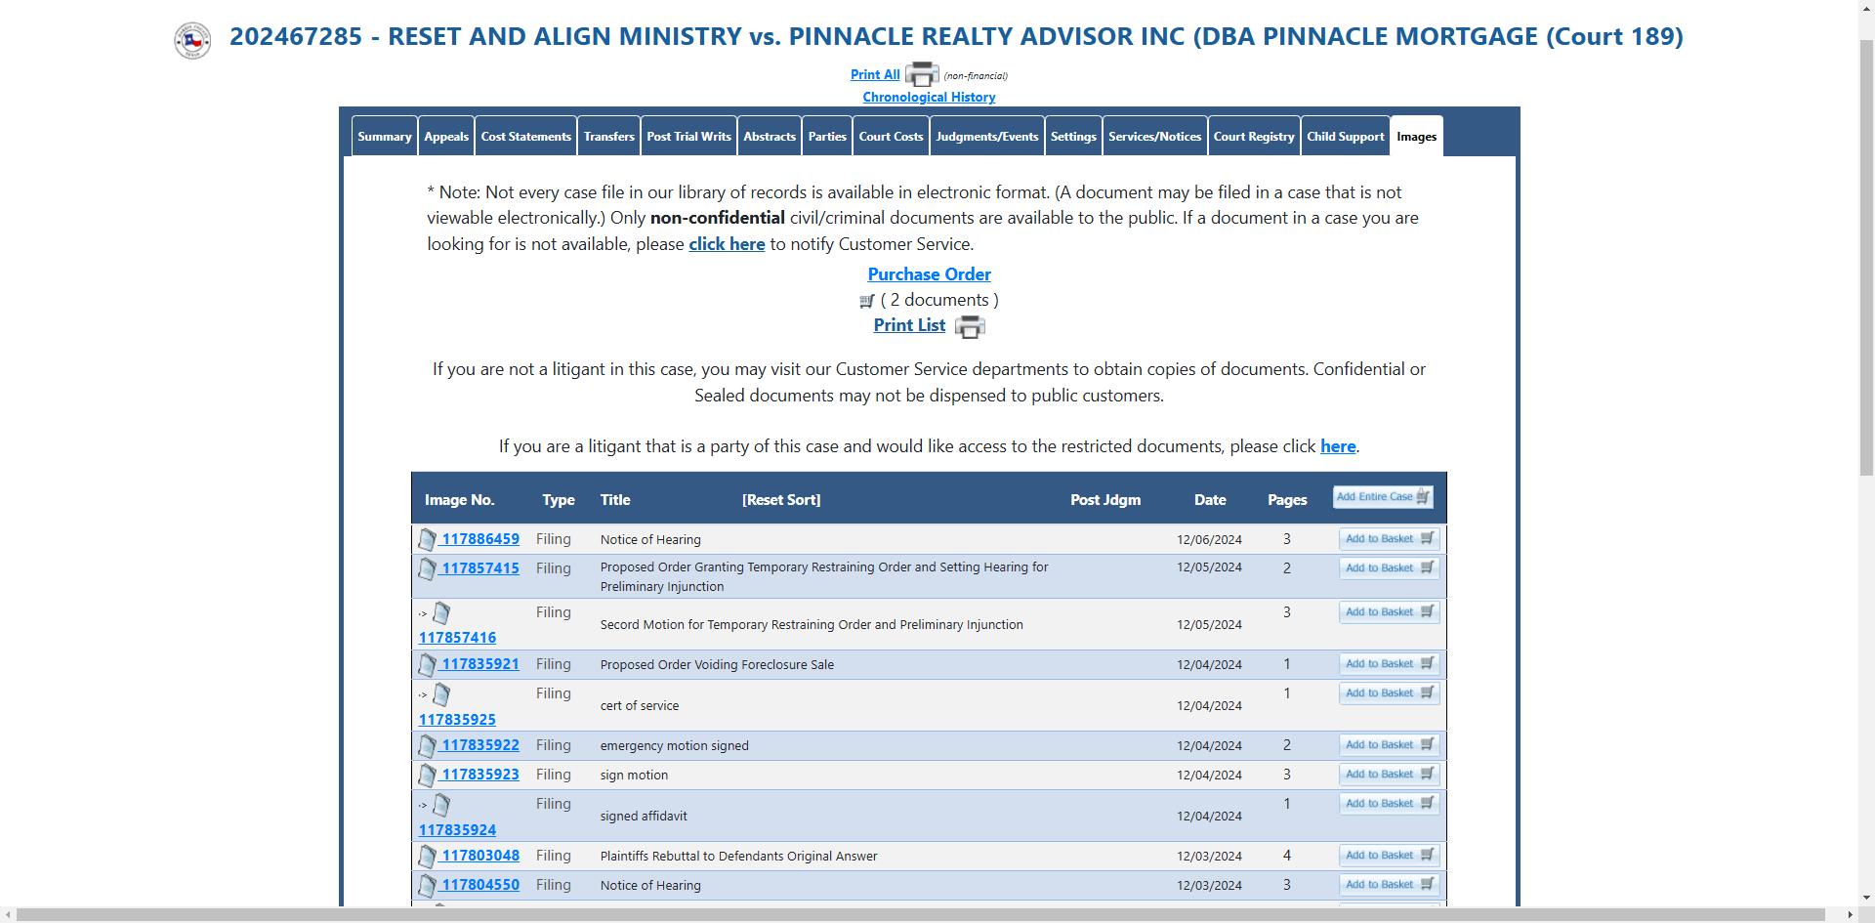Open document icon for image 117835921
1875x923 pixels.
point(427,664)
